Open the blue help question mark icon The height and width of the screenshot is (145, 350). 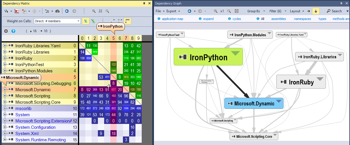[13, 31]
